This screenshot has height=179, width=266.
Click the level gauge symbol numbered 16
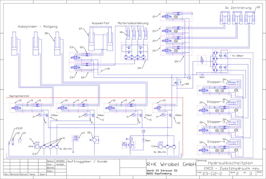pos(12,140)
